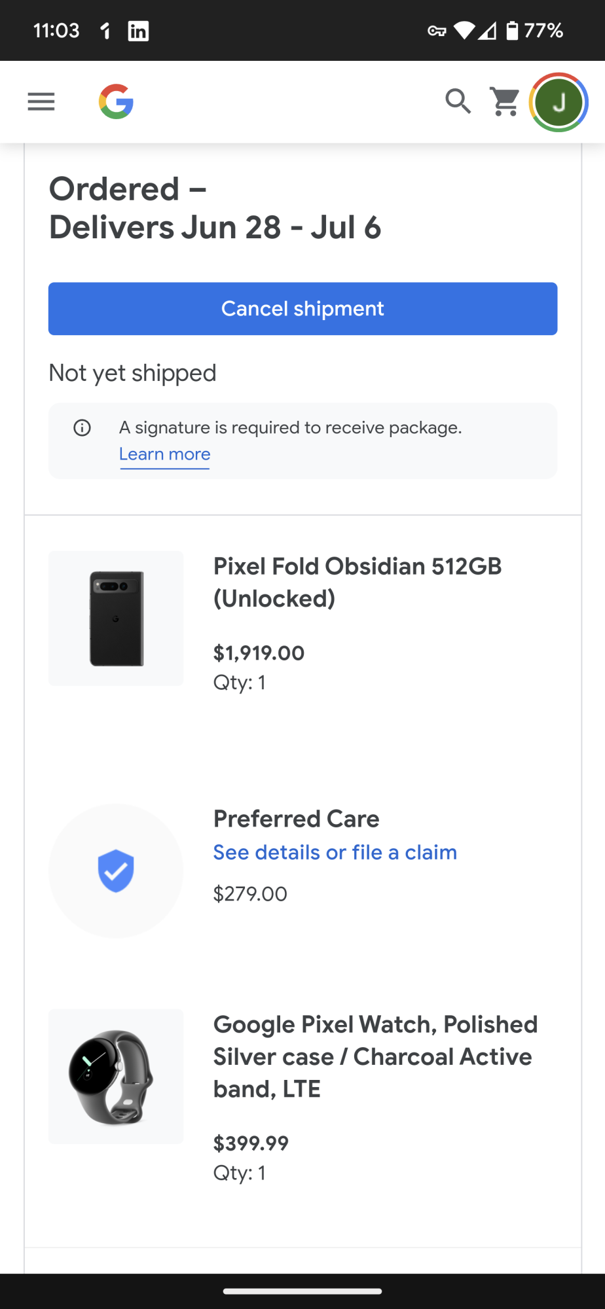
Task: Tap the battery status icon
Action: pyautogui.click(x=512, y=31)
